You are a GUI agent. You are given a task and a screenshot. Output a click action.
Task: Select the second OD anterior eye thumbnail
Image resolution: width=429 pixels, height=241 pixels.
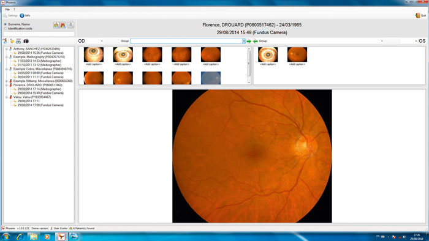coord(123,54)
